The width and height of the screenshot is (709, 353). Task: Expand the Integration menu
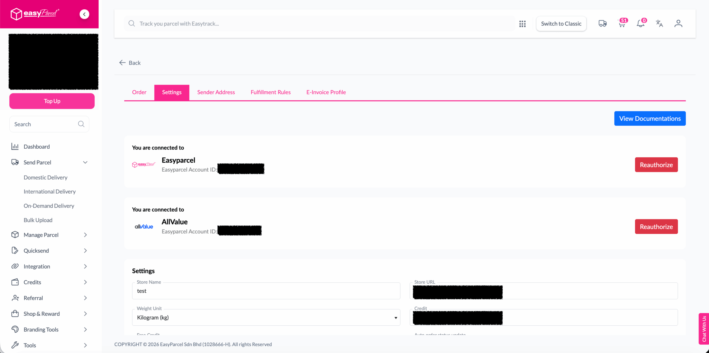[85, 267]
